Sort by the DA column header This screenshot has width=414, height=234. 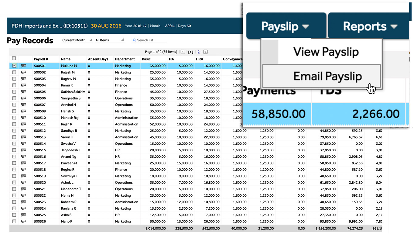[172, 59]
